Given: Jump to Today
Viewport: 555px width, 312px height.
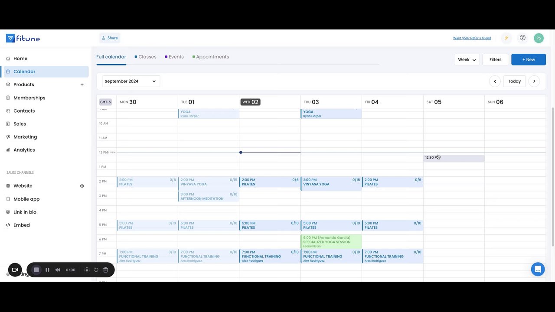Looking at the screenshot, I should click(514, 81).
